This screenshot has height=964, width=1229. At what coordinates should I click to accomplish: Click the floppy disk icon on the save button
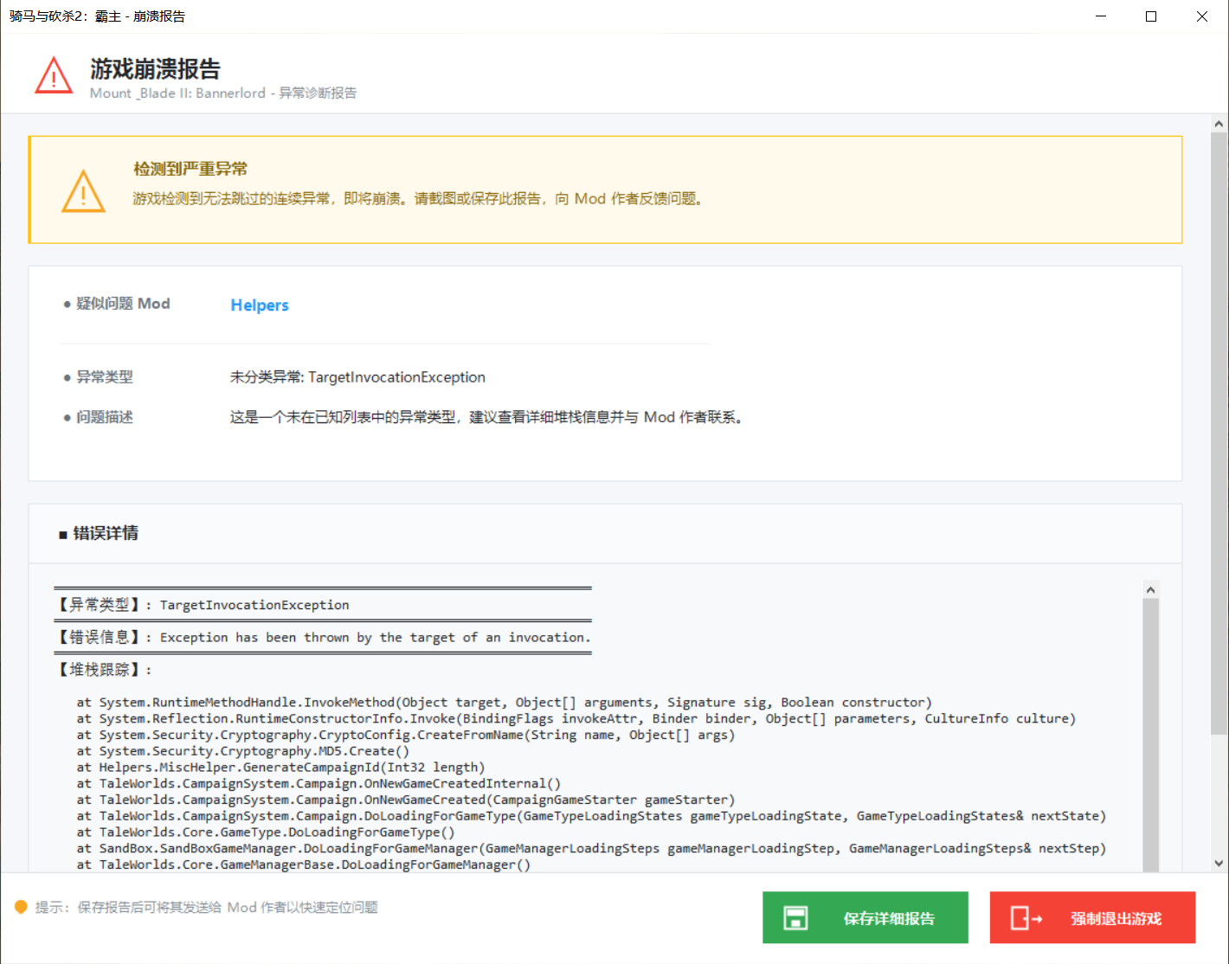(x=795, y=918)
